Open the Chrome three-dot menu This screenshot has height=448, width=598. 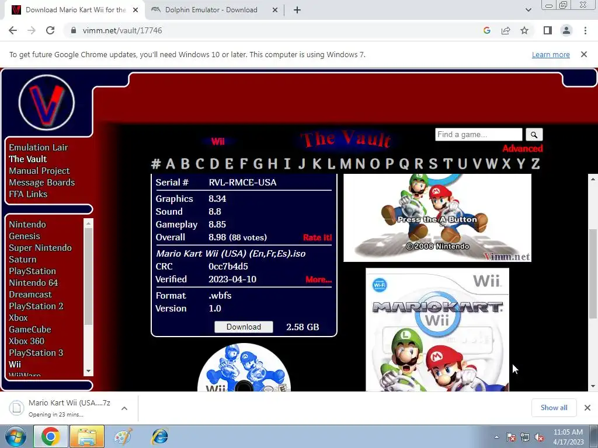coord(585,30)
